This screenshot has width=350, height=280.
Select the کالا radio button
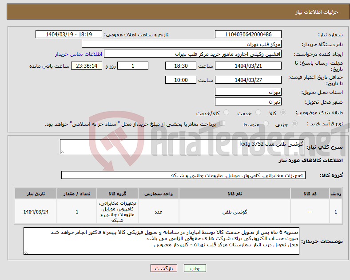click(283, 113)
